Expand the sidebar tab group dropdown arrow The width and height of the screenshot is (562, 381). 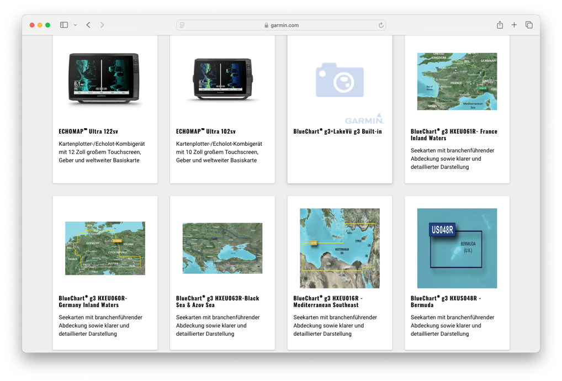click(x=75, y=25)
